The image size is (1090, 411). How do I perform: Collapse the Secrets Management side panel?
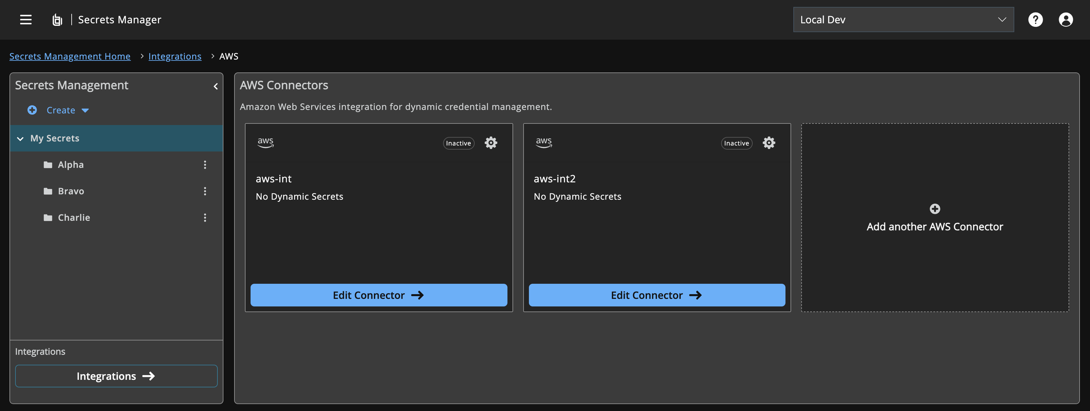(216, 86)
